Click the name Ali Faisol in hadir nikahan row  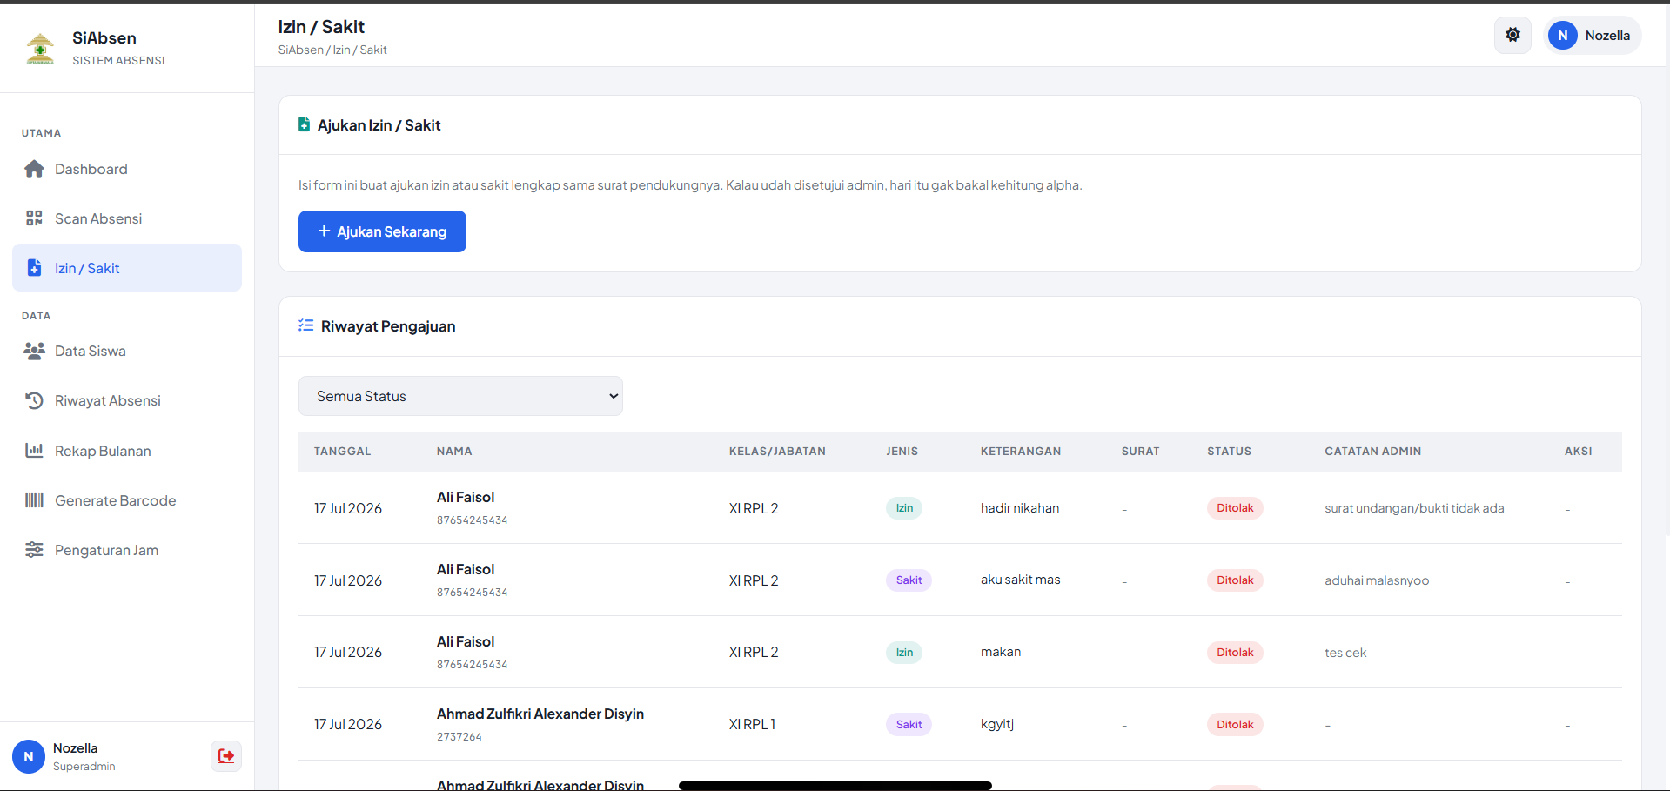point(466,497)
